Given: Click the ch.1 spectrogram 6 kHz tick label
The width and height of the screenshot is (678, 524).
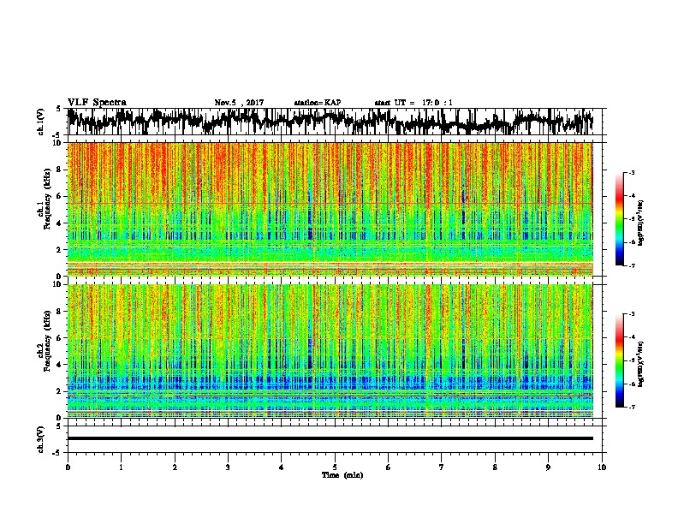Looking at the screenshot, I should point(60,196).
